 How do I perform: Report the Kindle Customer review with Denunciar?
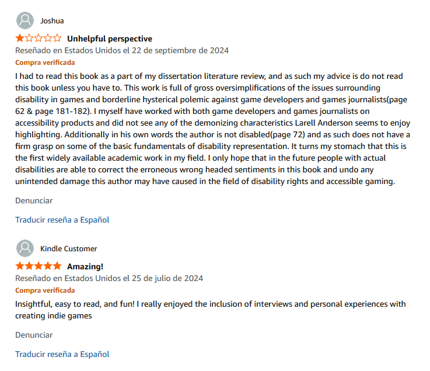click(x=34, y=335)
